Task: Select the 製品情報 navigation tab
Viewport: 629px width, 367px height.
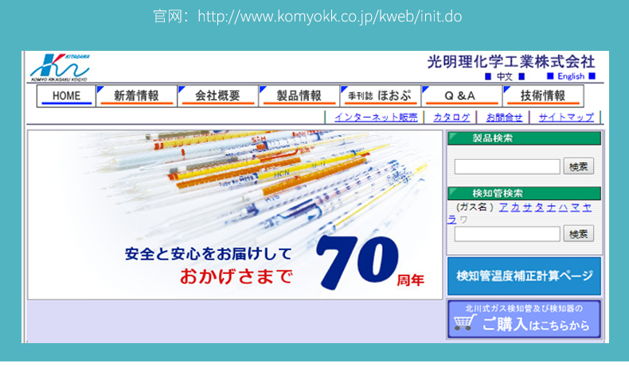Action: 299,96
